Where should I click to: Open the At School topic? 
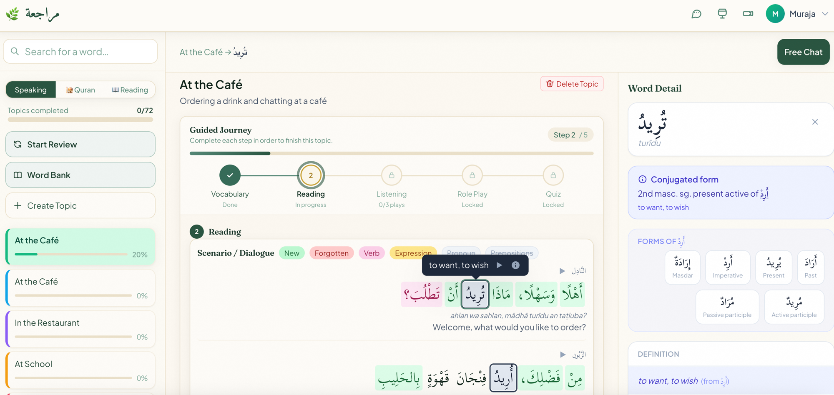80,370
